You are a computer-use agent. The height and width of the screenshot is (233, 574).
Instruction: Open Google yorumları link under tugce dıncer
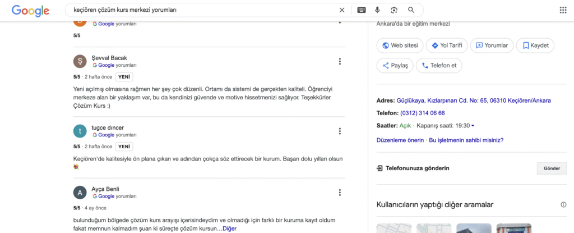114,135
